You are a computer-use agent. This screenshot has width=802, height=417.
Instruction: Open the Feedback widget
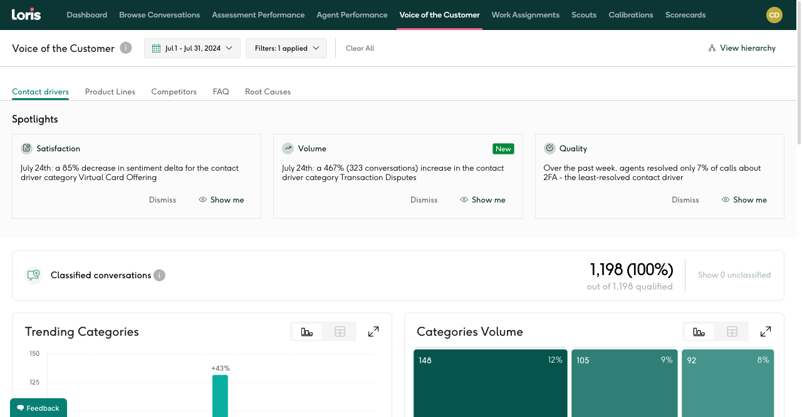pos(38,408)
